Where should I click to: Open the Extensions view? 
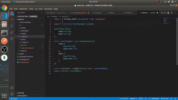12,39
